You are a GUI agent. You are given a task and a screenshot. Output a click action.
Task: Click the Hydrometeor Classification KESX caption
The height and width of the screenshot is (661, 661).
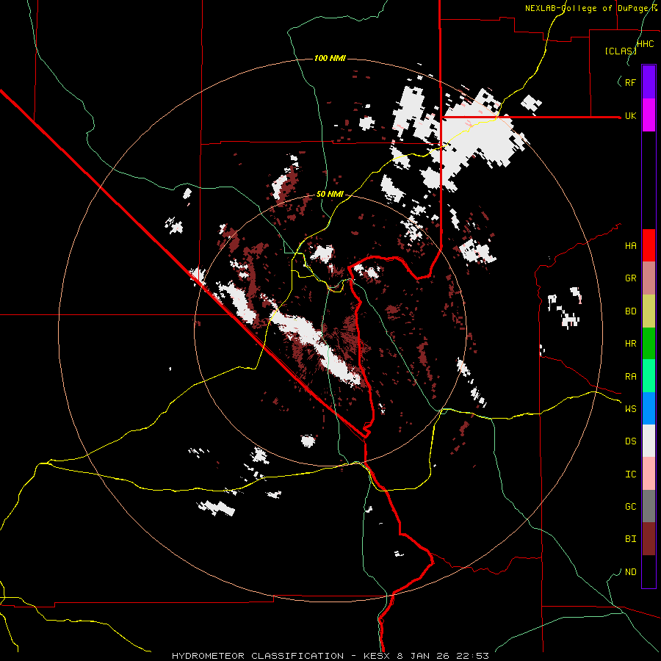(330, 656)
